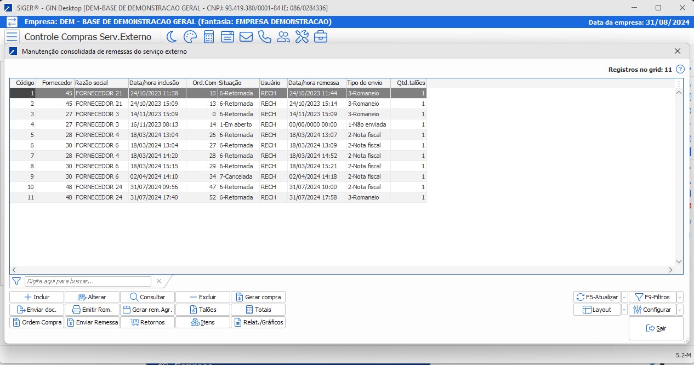This screenshot has width=694, height=365.
Task: Click the Gerar compra button
Action: coord(258,297)
